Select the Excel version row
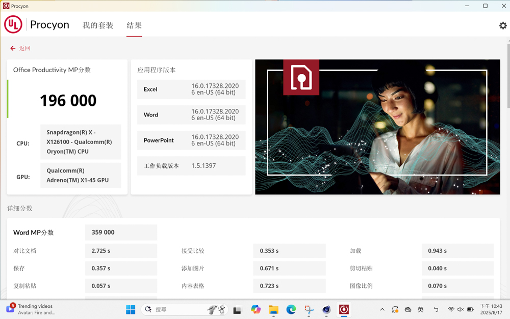 pyautogui.click(x=191, y=89)
